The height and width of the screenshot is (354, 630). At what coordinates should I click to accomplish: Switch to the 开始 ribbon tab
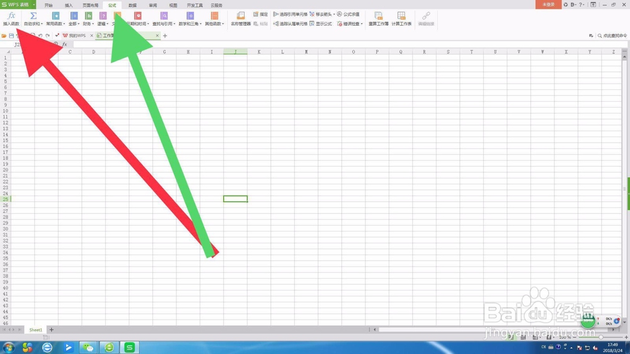pos(49,5)
